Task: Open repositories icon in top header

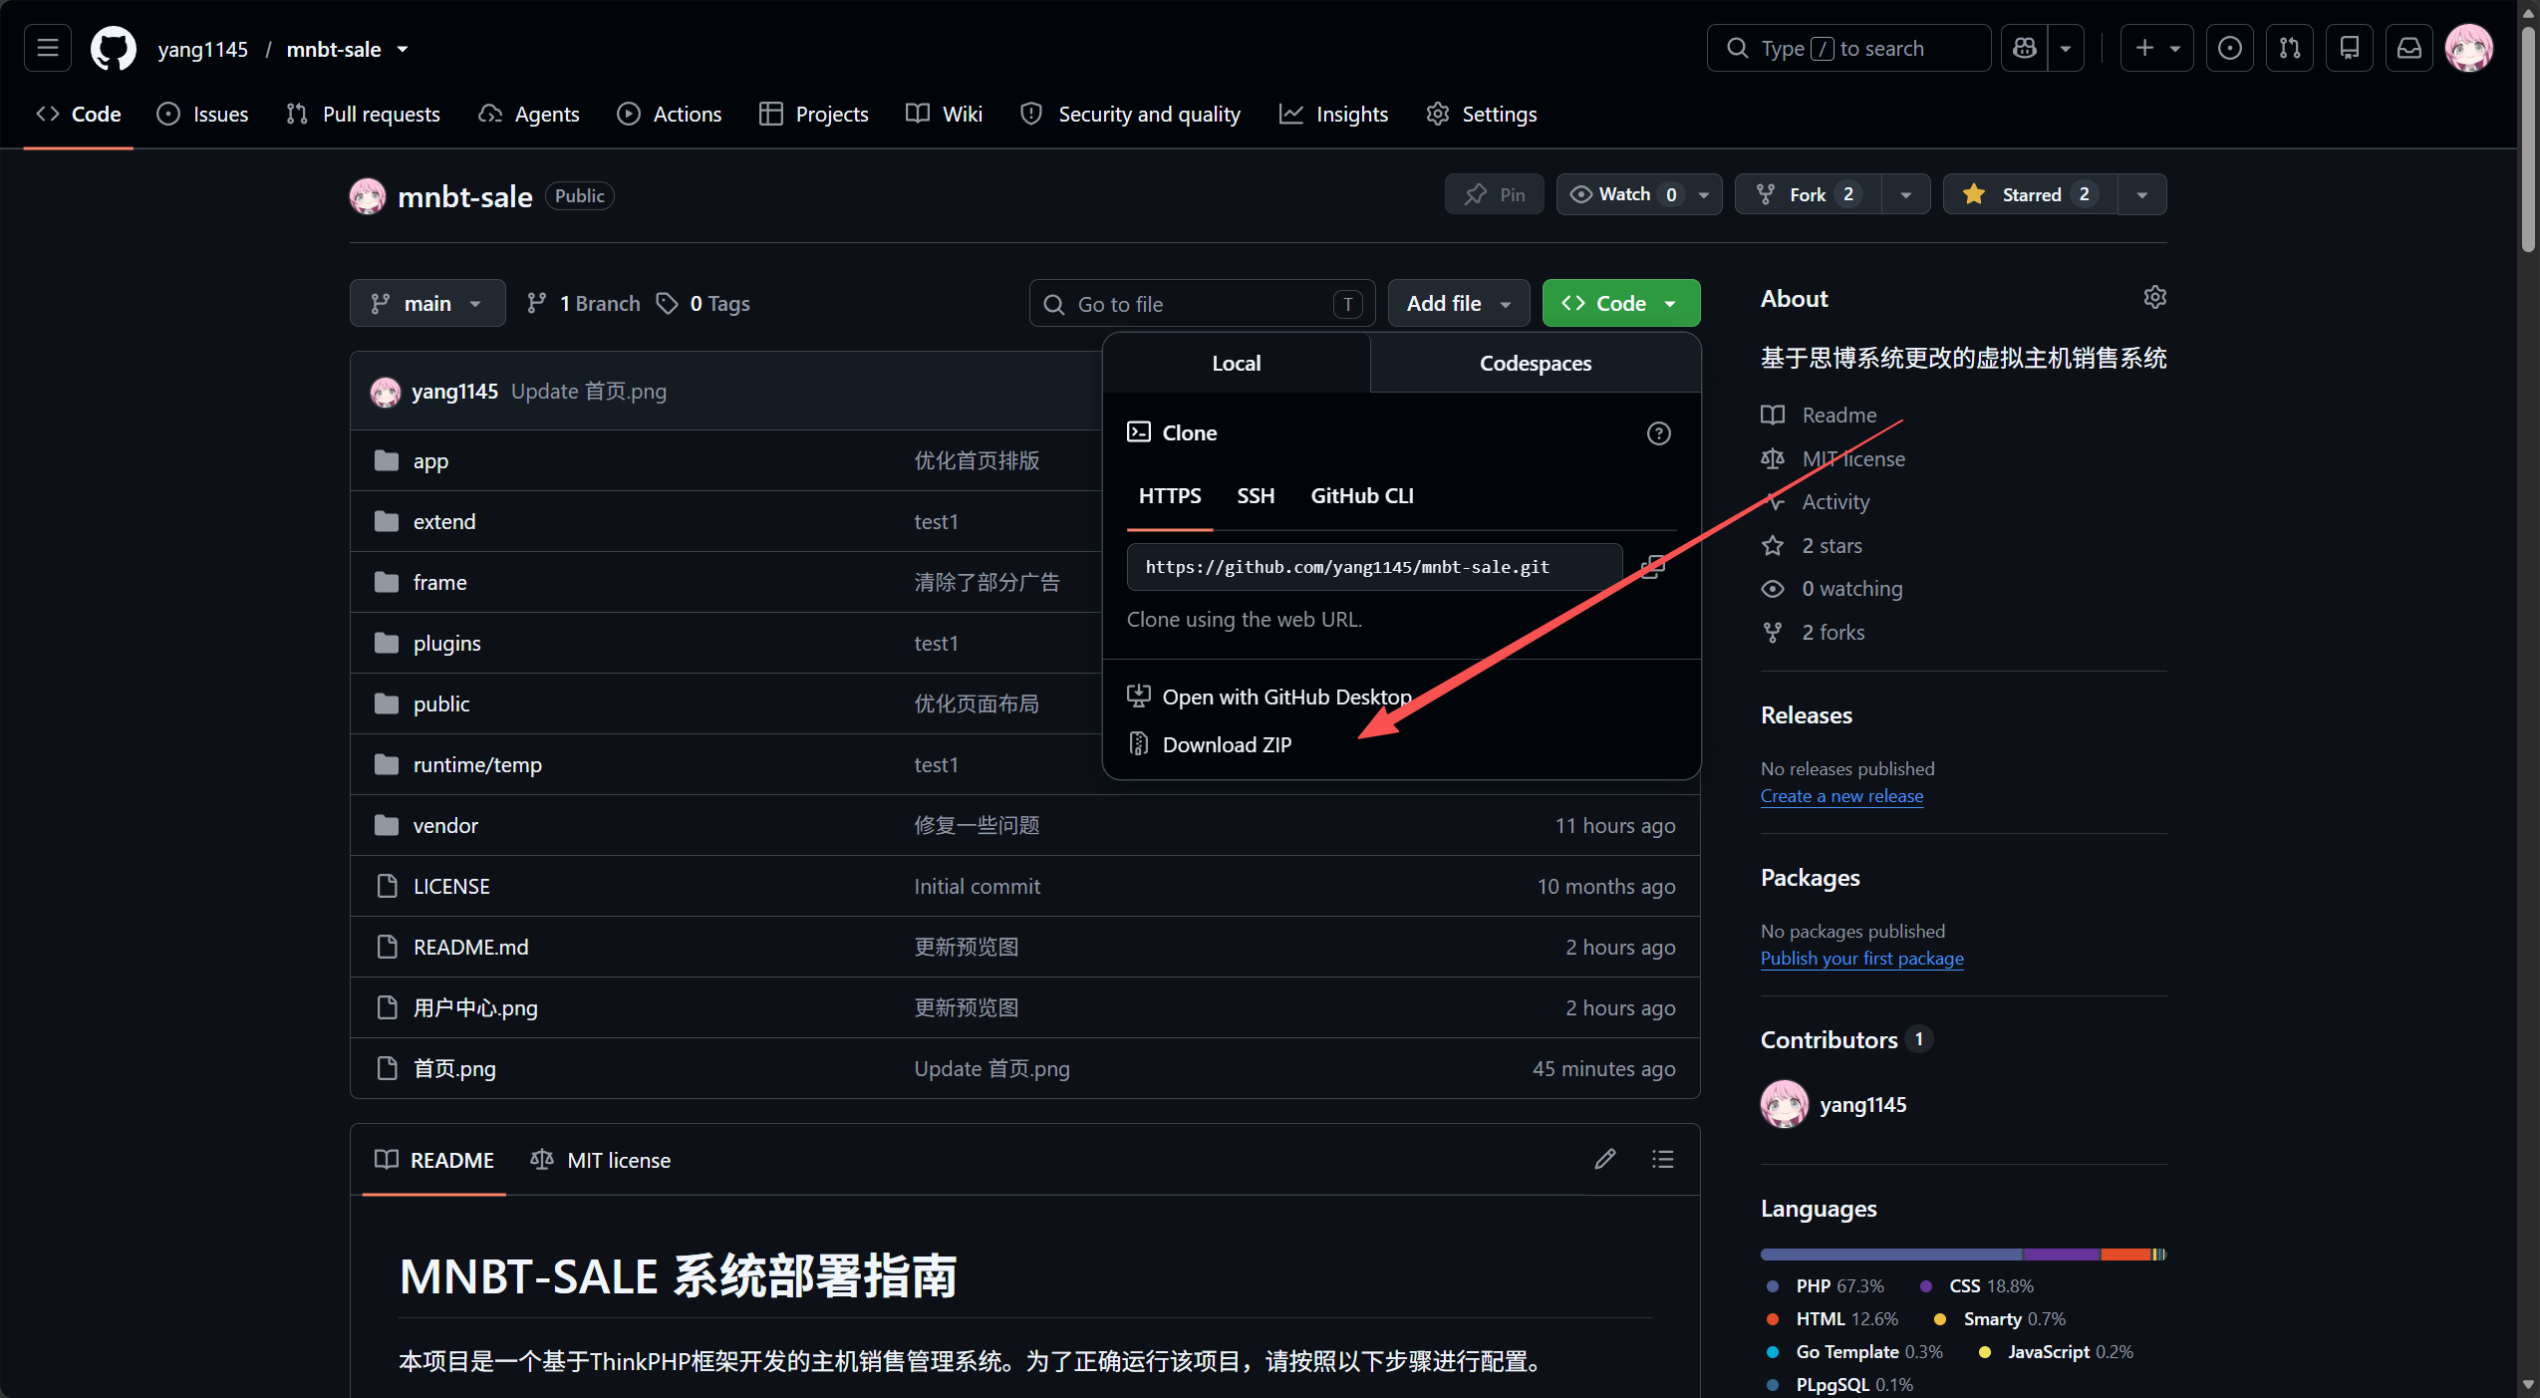Action: 2350,48
